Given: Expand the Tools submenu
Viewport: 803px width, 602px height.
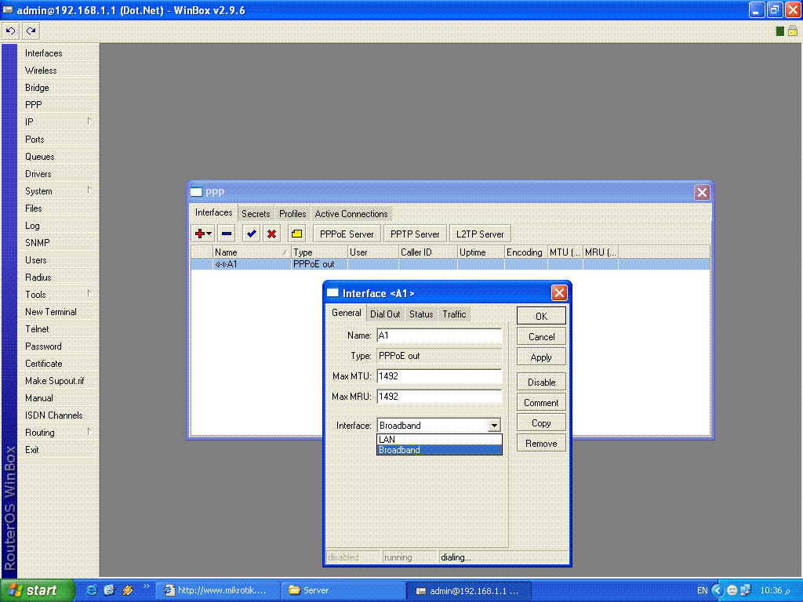Looking at the screenshot, I should (89, 294).
